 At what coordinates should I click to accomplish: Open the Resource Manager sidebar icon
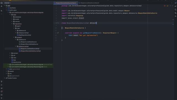pyautogui.click(x=1, y=6)
